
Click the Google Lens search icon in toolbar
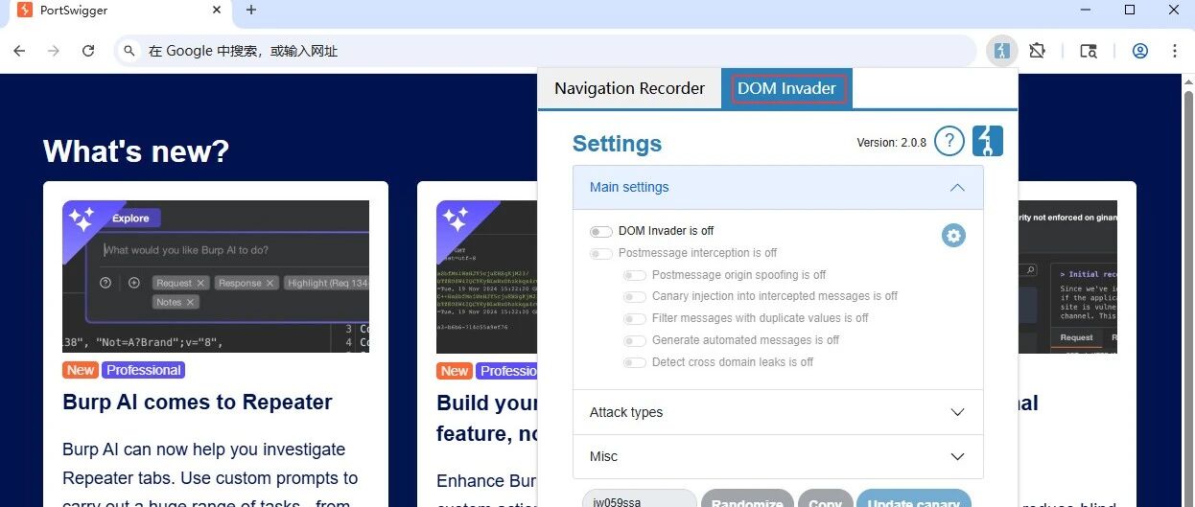[1089, 51]
